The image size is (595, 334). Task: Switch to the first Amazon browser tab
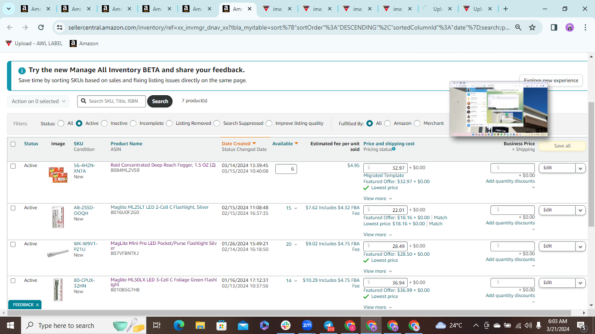point(35,9)
